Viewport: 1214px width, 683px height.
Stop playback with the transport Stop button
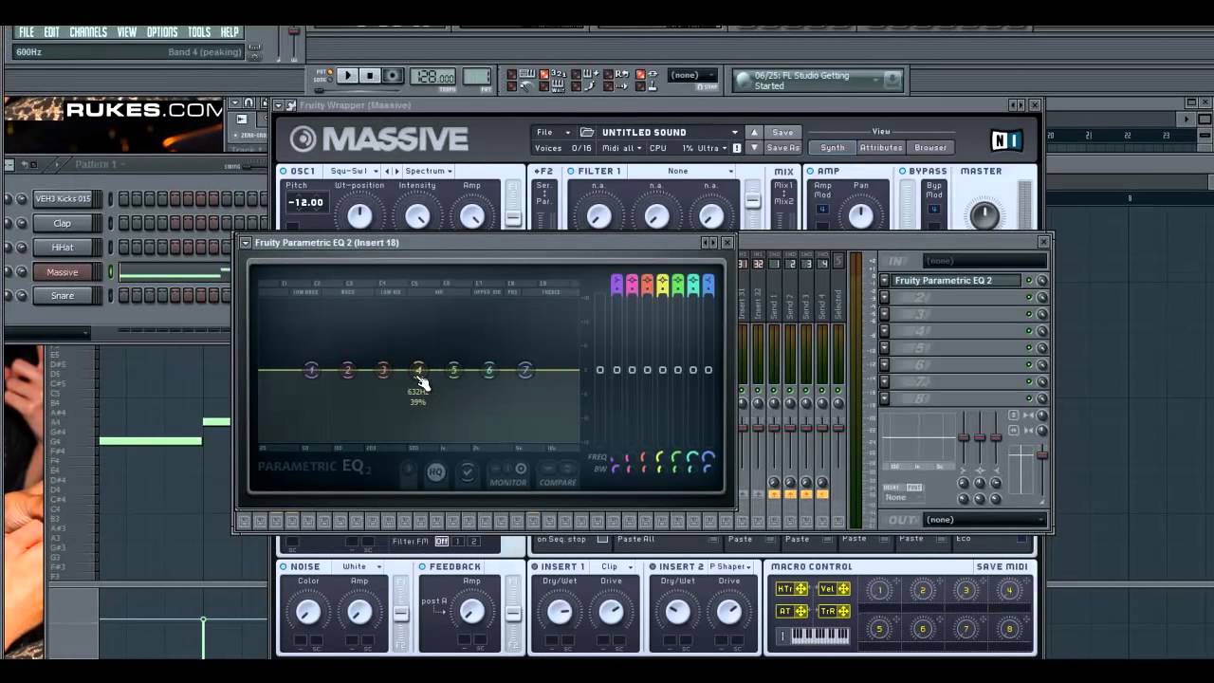click(370, 76)
